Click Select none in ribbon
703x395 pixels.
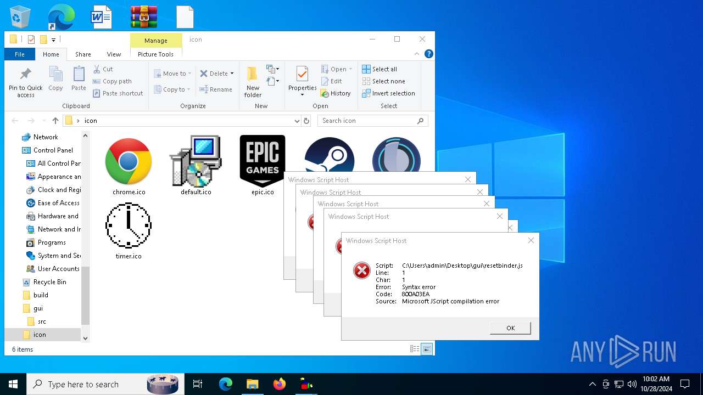coord(383,81)
